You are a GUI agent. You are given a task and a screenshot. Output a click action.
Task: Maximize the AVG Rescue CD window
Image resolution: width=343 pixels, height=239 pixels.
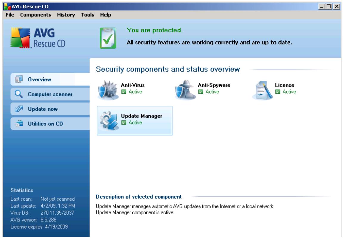[328, 7]
